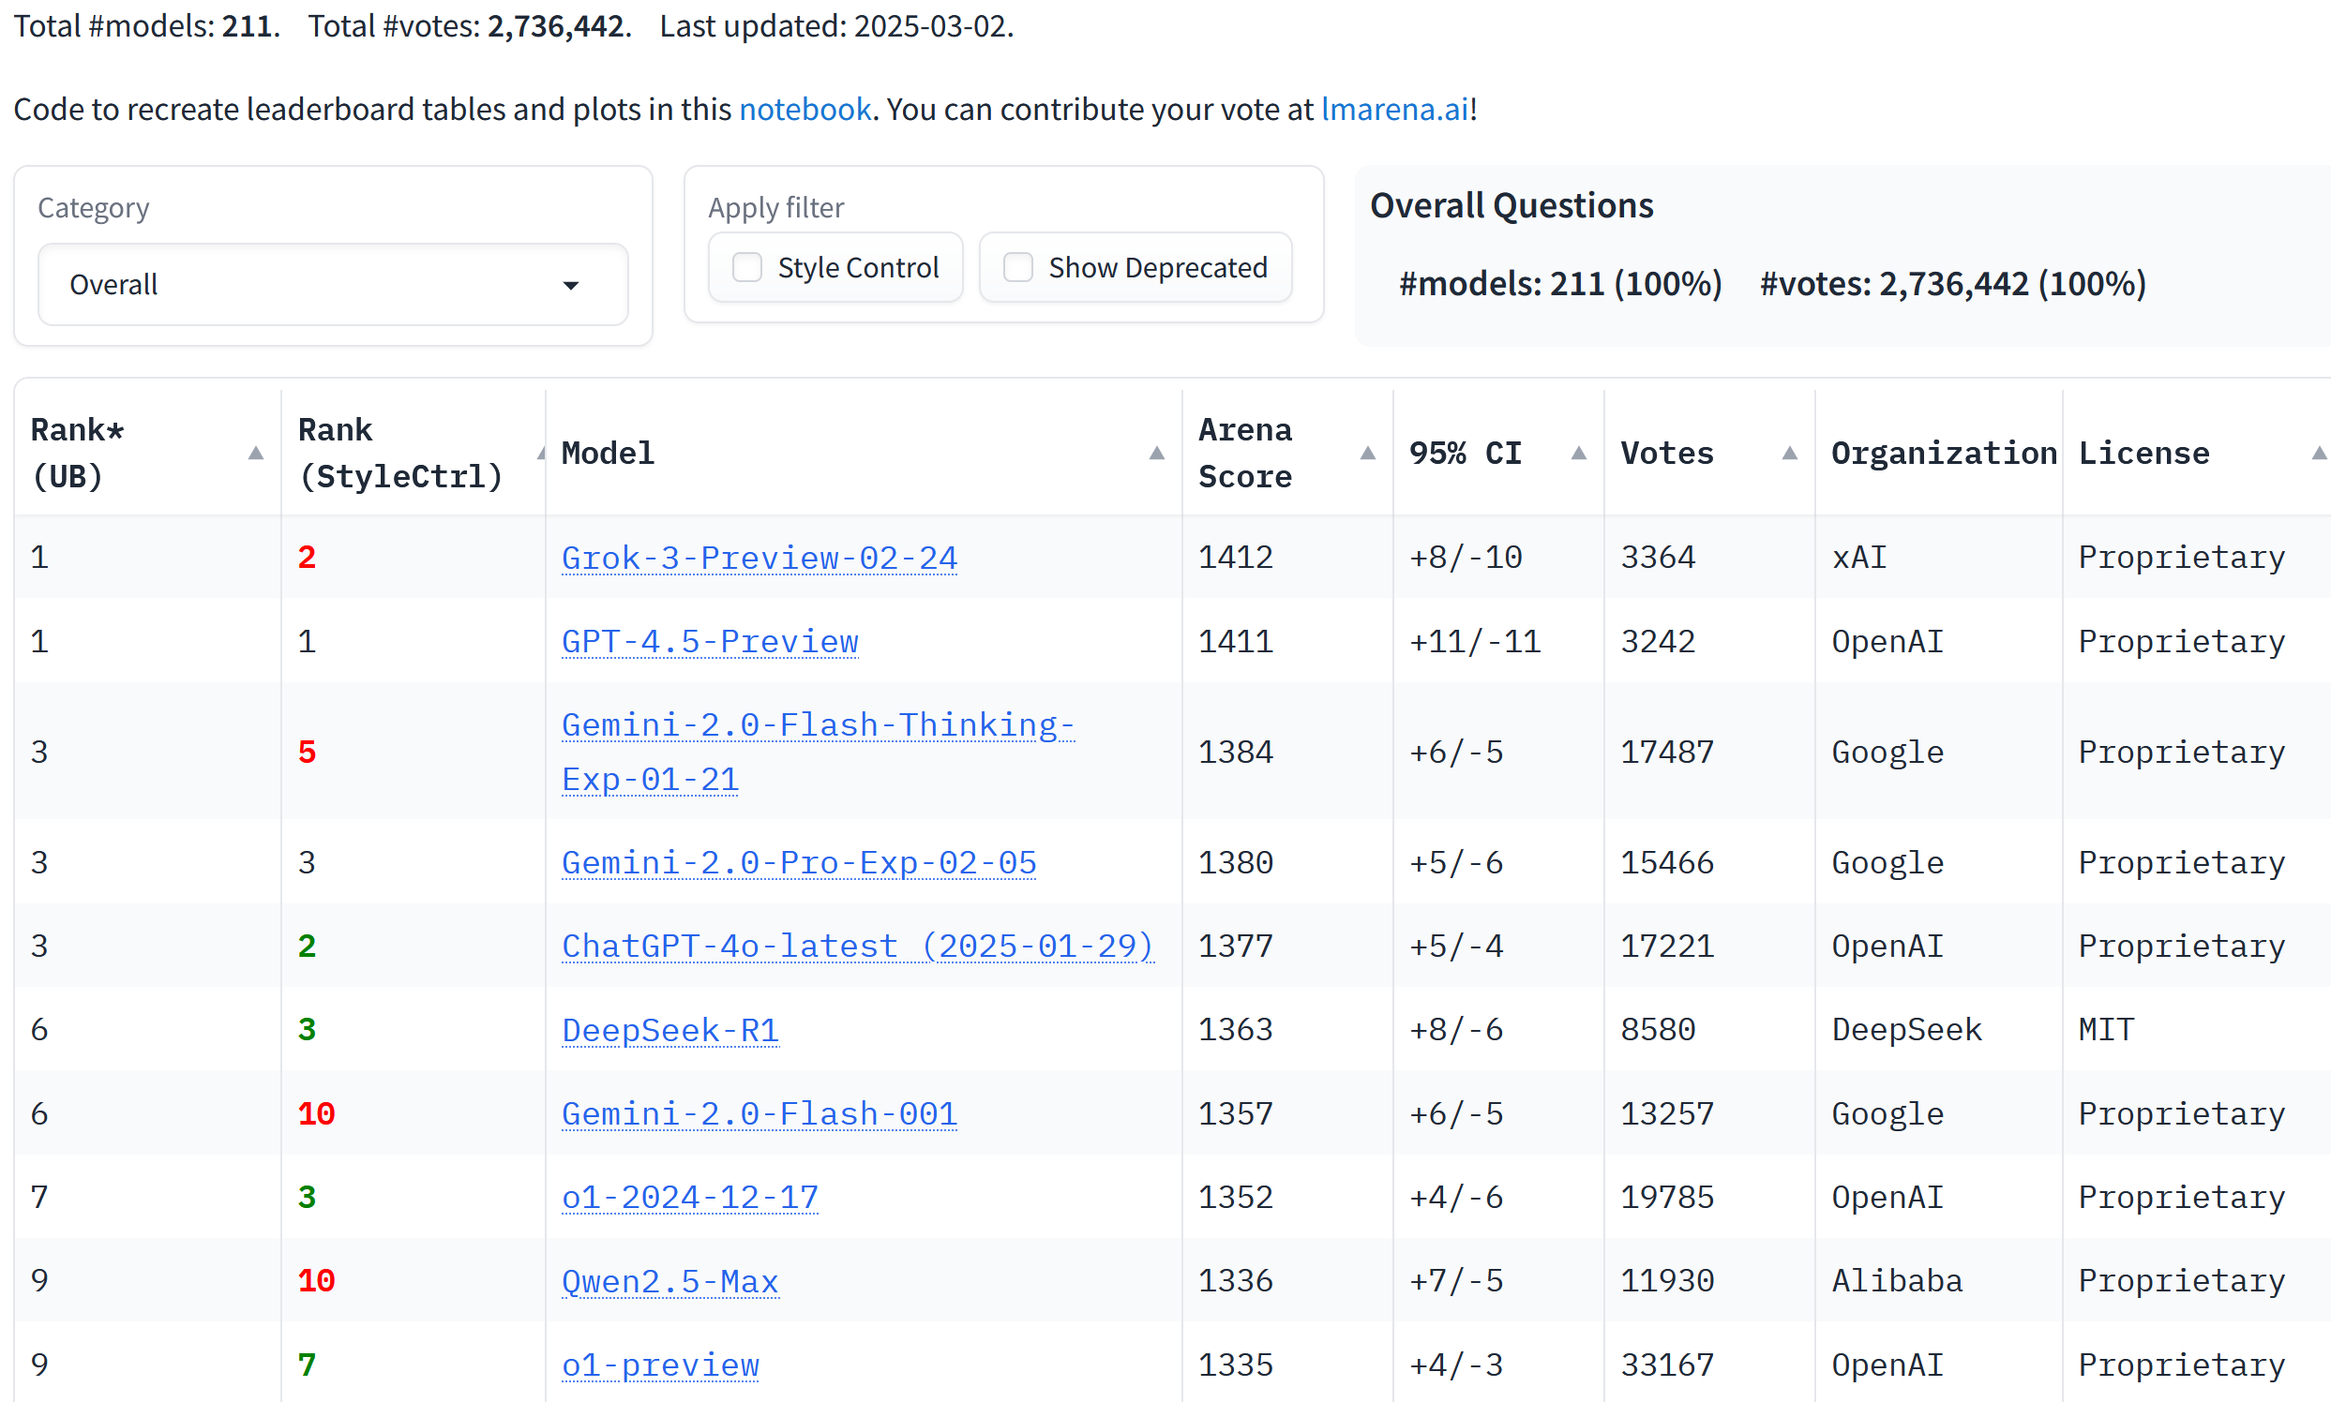This screenshot has height=1402, width=2331.
Task: Sort by Votes column arrow icon
Action: click(x=1788, y=454)
